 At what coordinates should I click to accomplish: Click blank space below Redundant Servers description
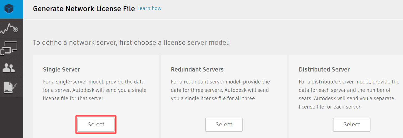click(x=224, y=110)
